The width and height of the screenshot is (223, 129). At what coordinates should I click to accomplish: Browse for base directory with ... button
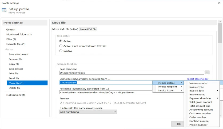click(x=207, y=72)
